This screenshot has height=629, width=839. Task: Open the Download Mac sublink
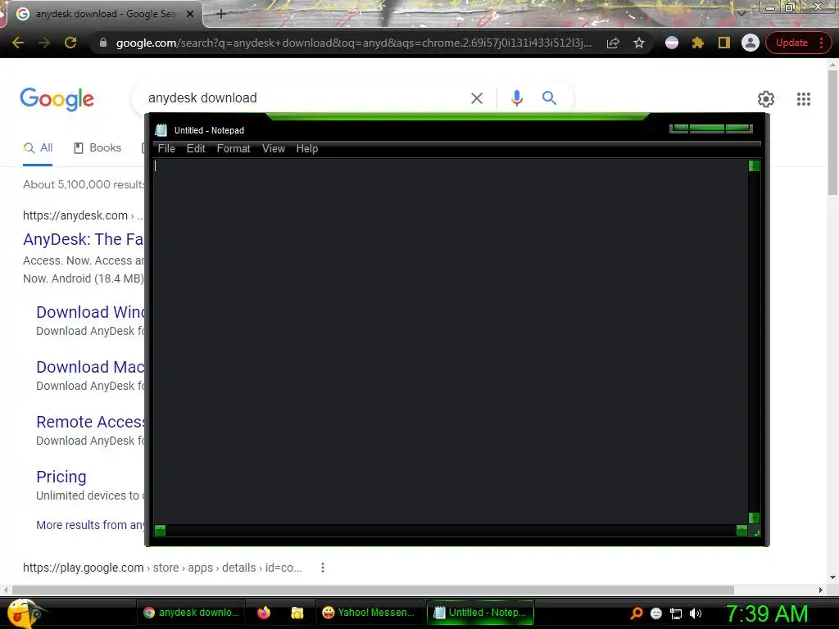coord(90,367)
